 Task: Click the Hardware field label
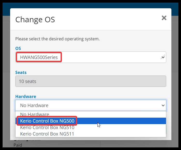26,96
